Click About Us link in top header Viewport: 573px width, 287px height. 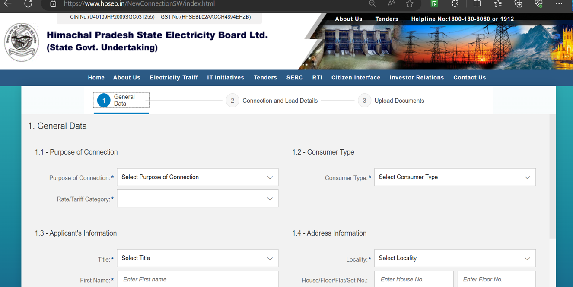tap(349, 19)
